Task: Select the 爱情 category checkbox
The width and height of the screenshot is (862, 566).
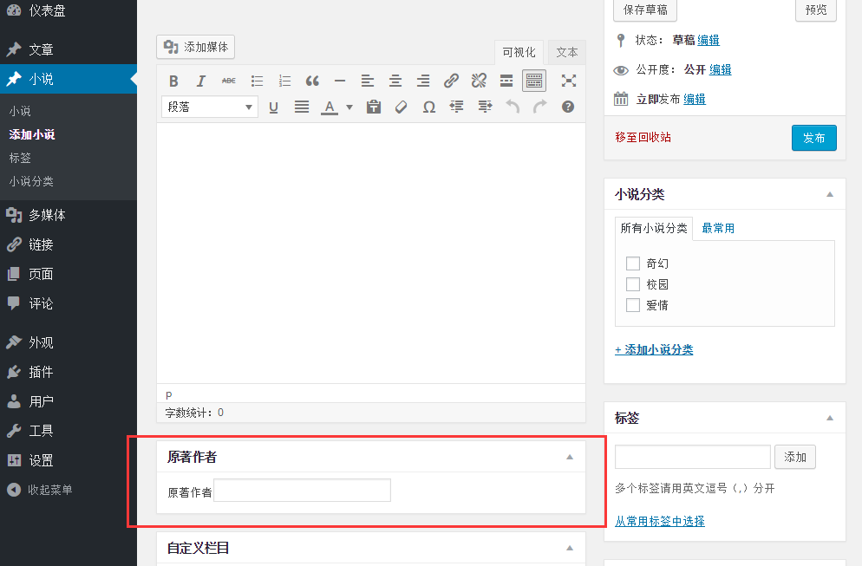Action: 632,304
